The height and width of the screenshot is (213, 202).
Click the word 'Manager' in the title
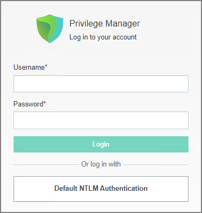click(122, 24)
